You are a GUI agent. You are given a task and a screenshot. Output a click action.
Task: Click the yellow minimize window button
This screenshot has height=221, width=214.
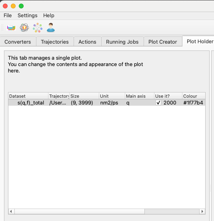coord(13,6)
